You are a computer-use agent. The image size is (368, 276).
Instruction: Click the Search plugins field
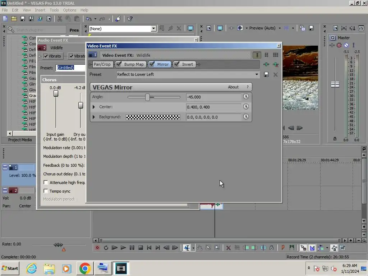coord(36,30)
